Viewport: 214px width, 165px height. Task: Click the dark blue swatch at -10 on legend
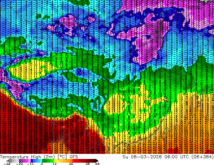coord(32,161)
